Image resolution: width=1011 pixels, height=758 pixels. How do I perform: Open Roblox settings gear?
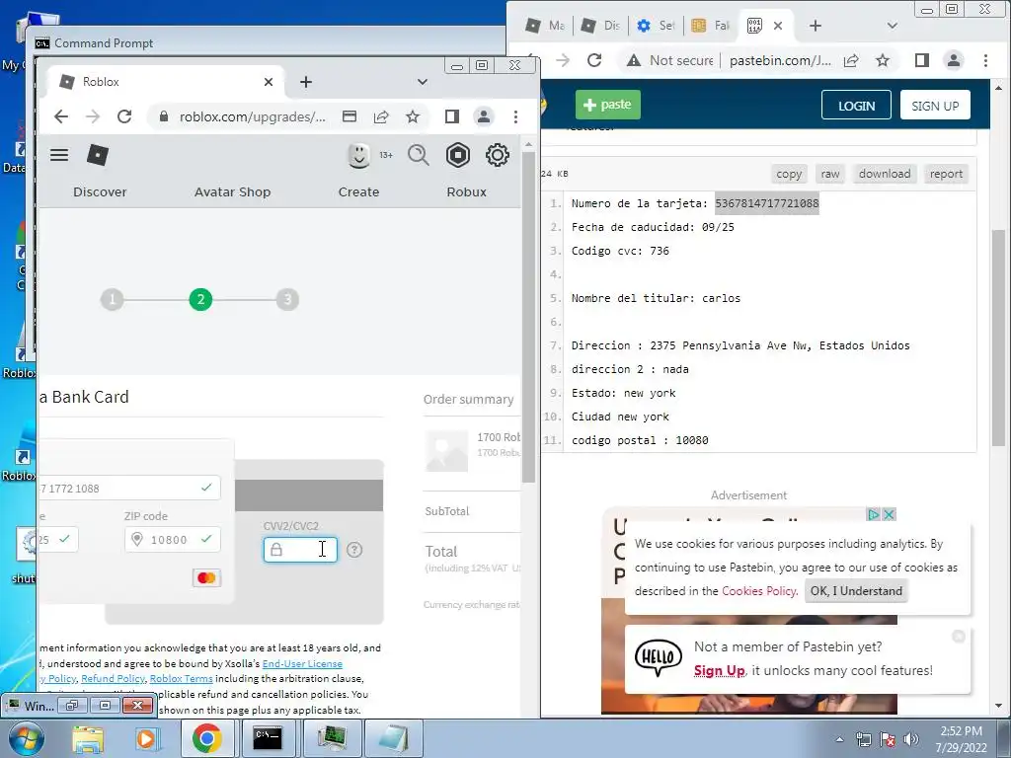[x=498, y=155]
